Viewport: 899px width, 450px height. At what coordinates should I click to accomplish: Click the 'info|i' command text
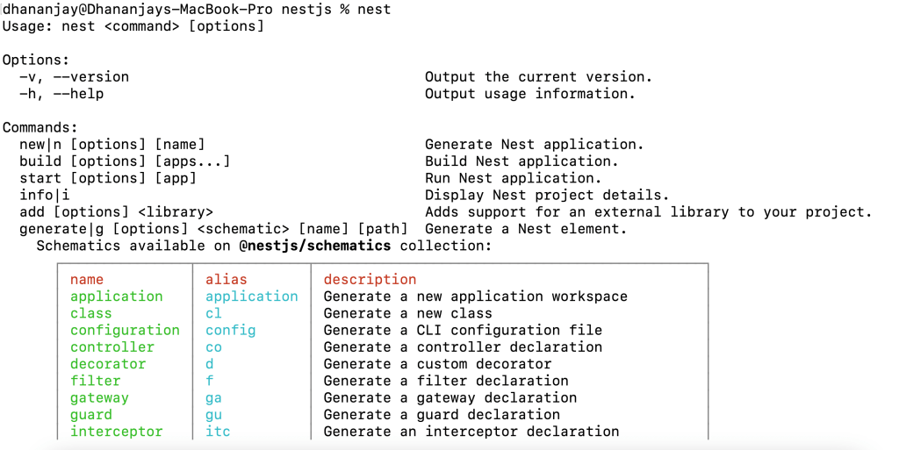pyautogui.click(x=44, y=195)
